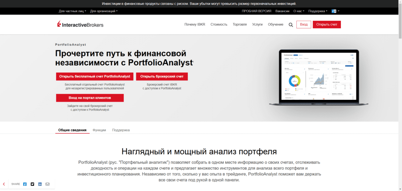This screenshot has height=191, width=402.
Task: Click Открыть бесплатный счет PortfolioAnalyst button
Action: pos(95,76)
